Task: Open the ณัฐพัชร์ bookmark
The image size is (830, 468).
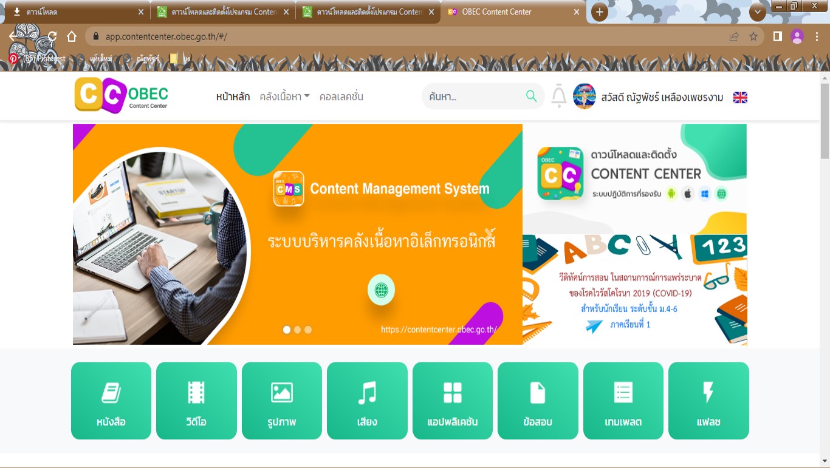Action: (x=143, y=59)
